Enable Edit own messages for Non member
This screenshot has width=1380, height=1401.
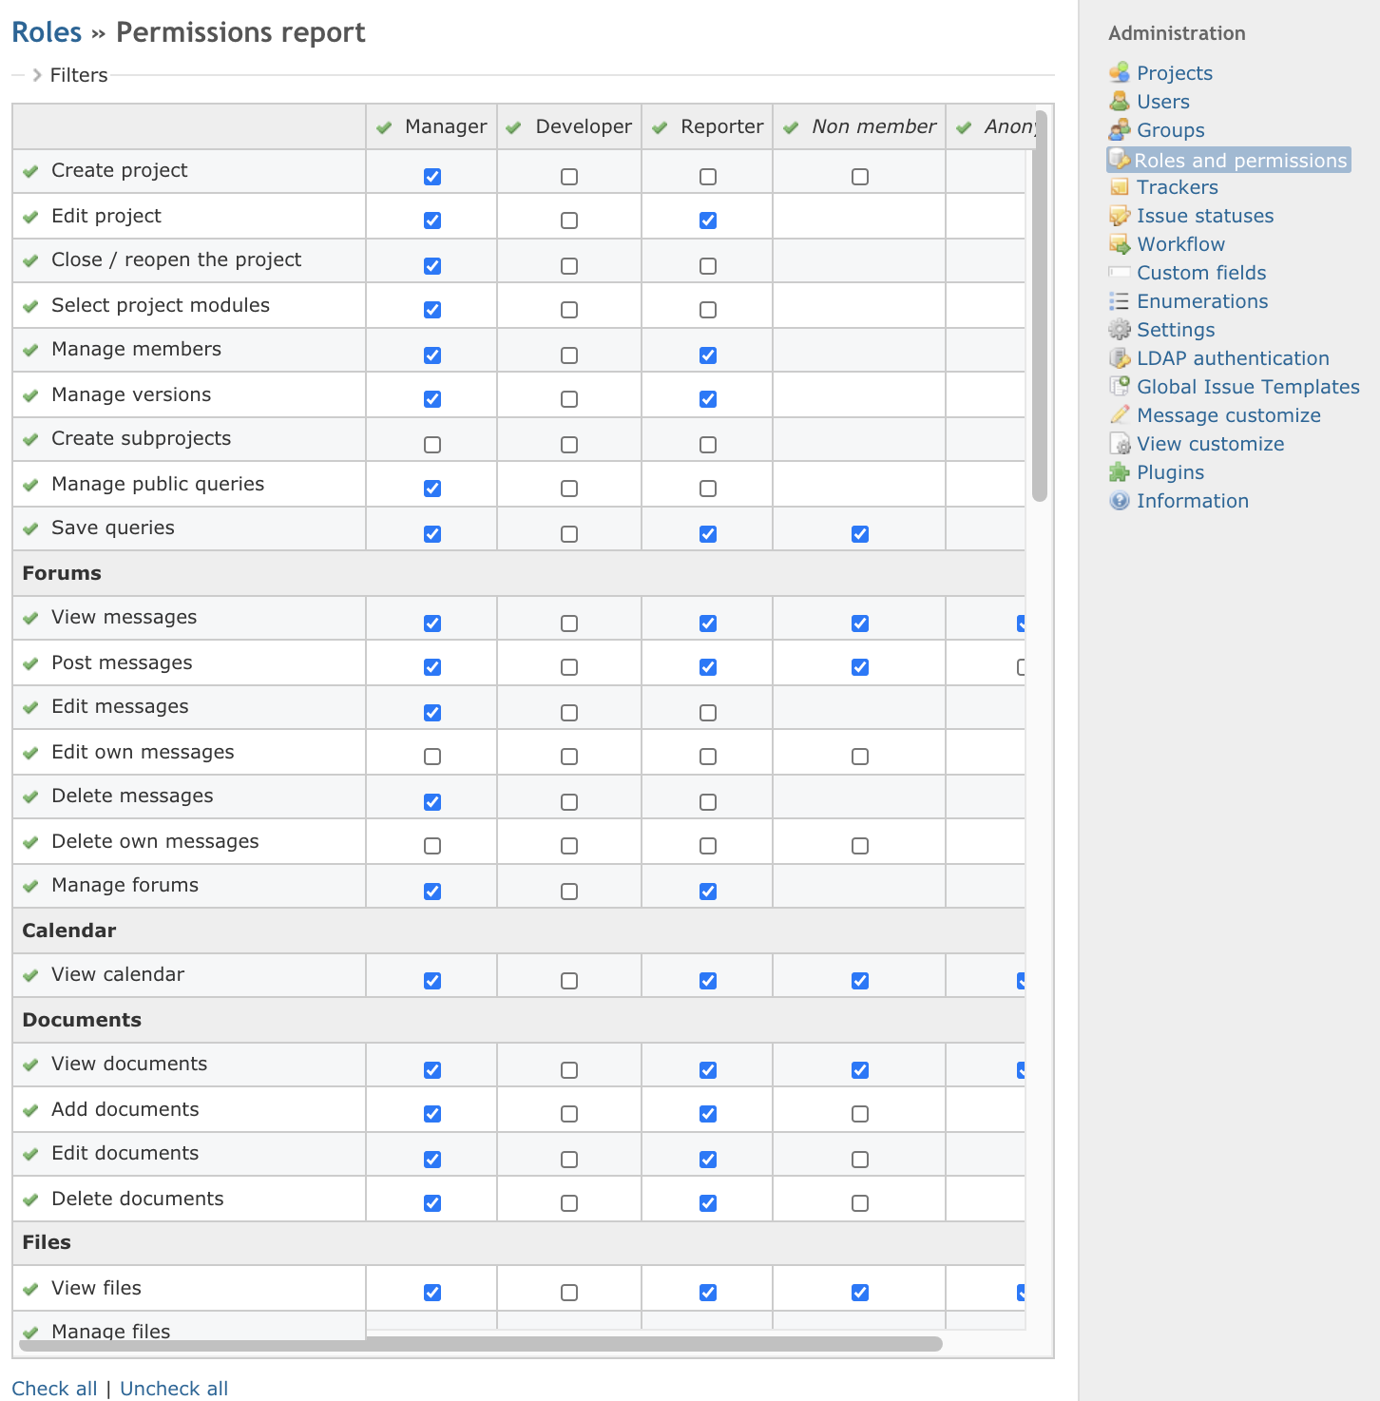coord(860,757)
